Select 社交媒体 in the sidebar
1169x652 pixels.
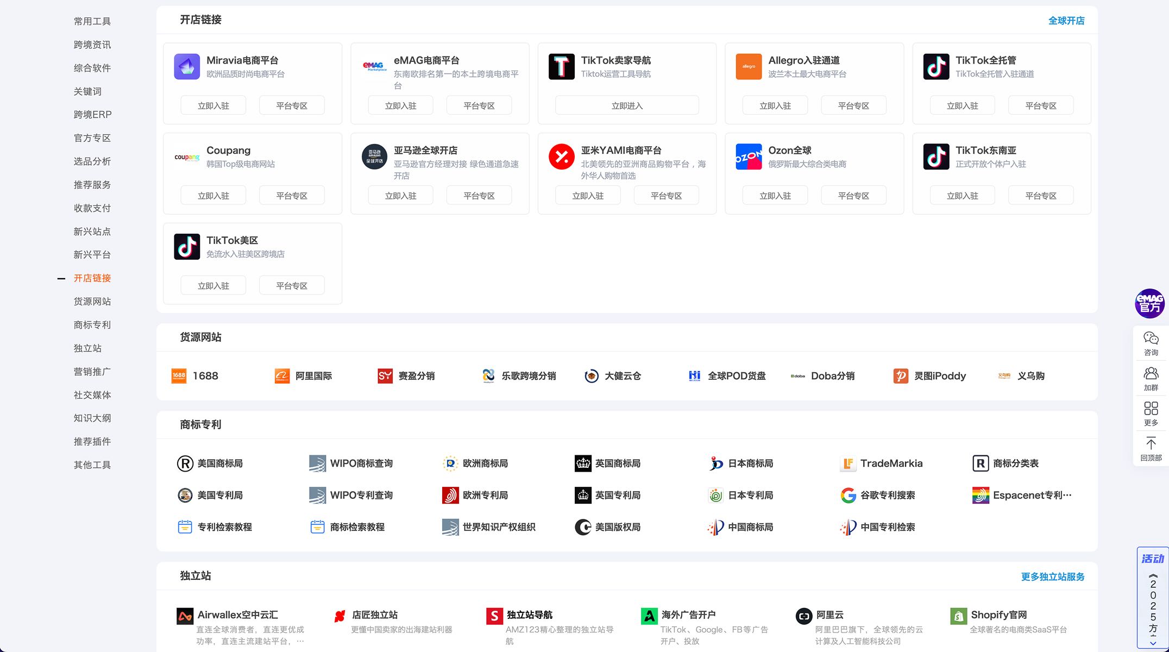tap(92, 395)
